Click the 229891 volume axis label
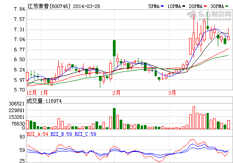The width and height of the screenshot is (233, 163). 17,110
